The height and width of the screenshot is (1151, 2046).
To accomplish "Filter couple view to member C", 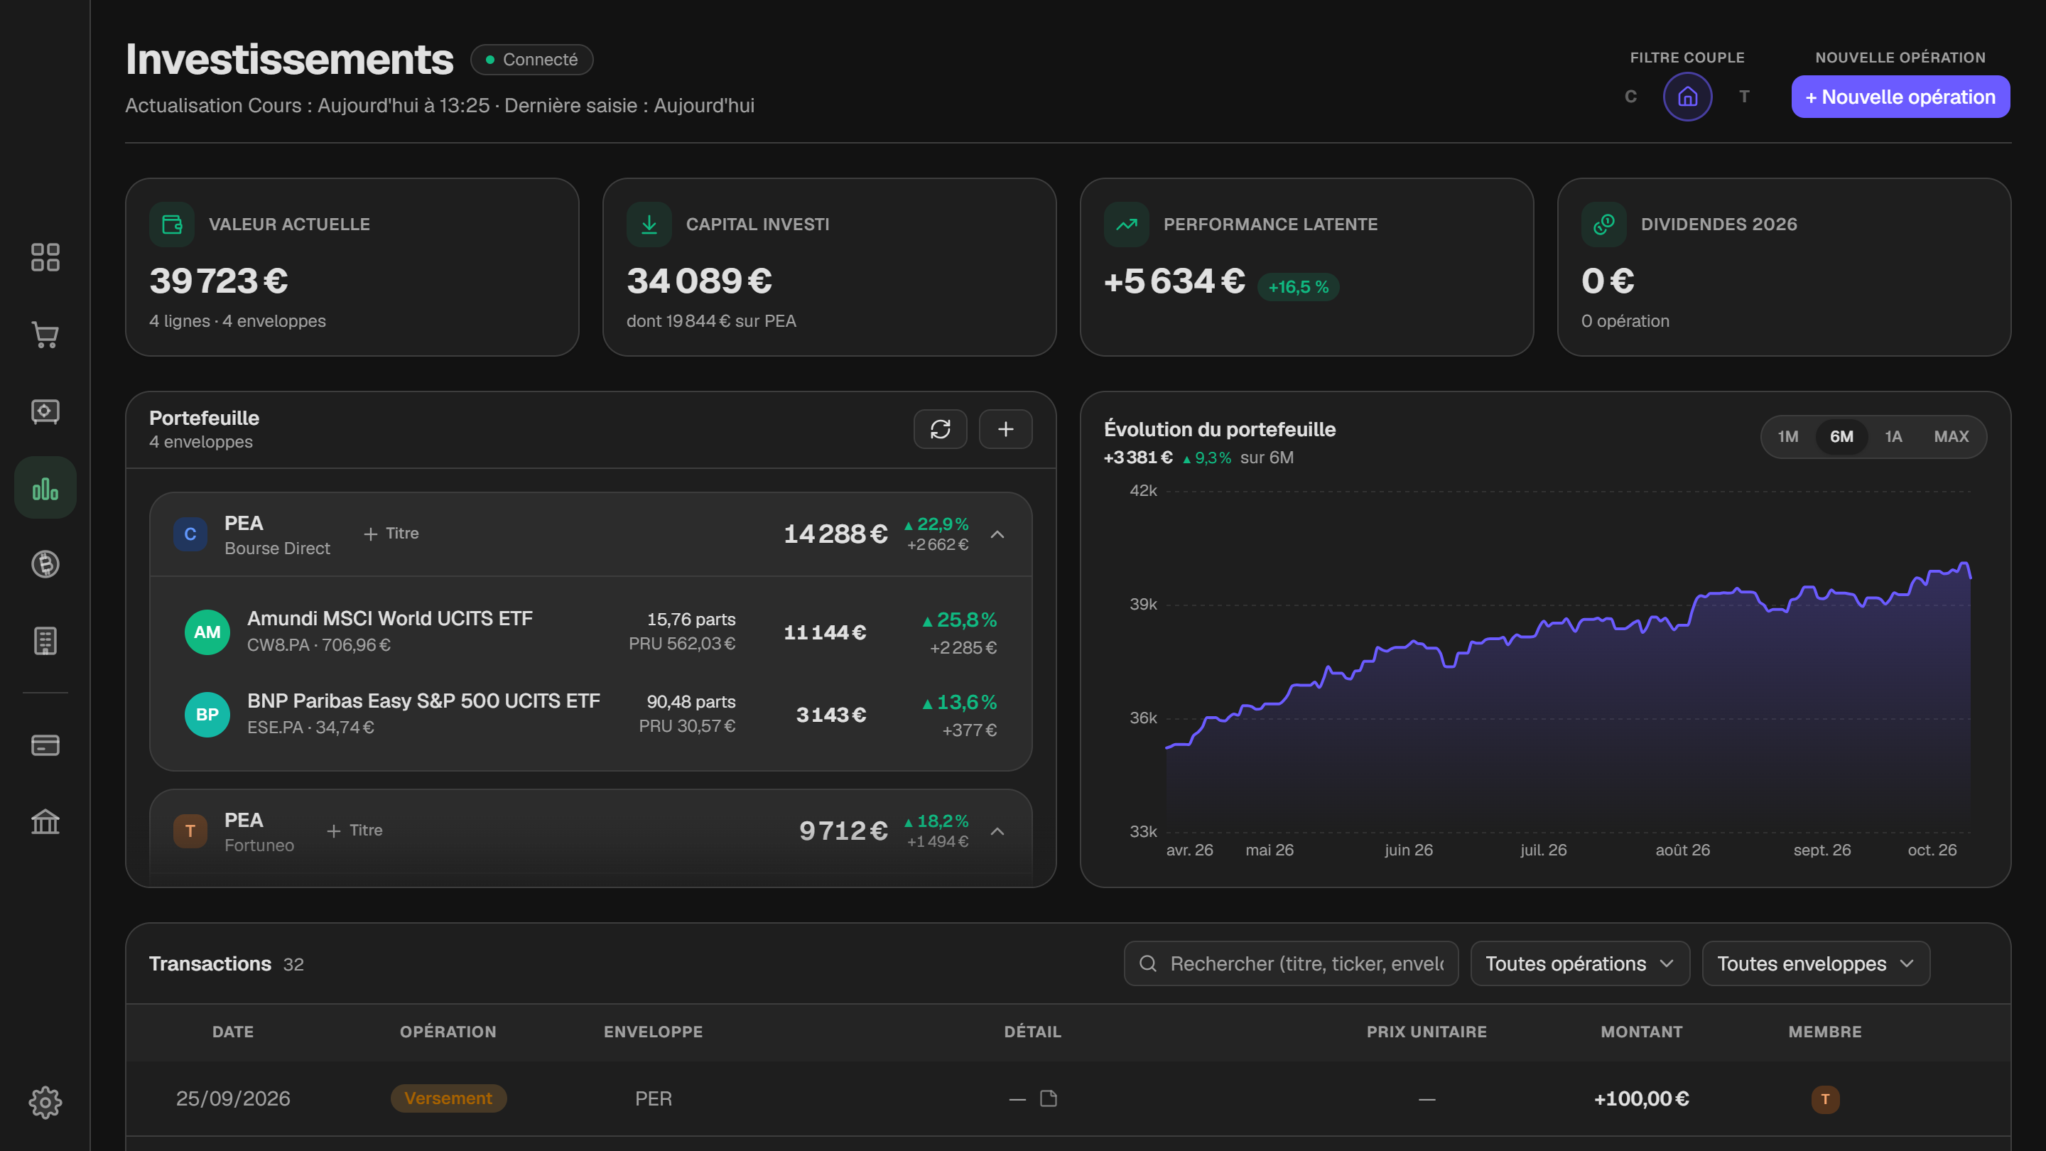I will pyautogui.click(x=1630, y=97).
